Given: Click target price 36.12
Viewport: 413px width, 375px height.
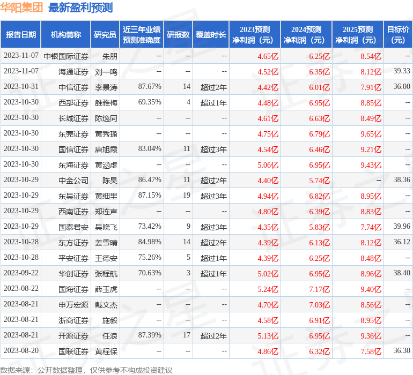Looking at the screenshot, I should point(401,242).
